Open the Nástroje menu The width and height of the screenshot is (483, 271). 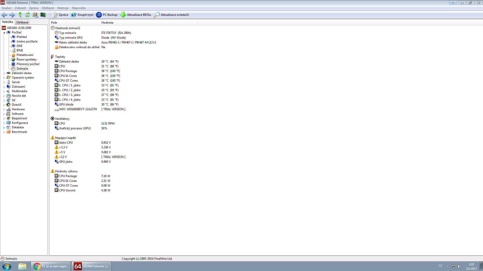pyautogui.click(x=63, y=8)
